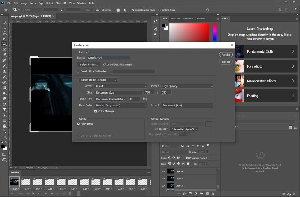The height and width of the screenshot is (197, 300).
Task: Click the Render button
Action: click(x=226, y=55)
